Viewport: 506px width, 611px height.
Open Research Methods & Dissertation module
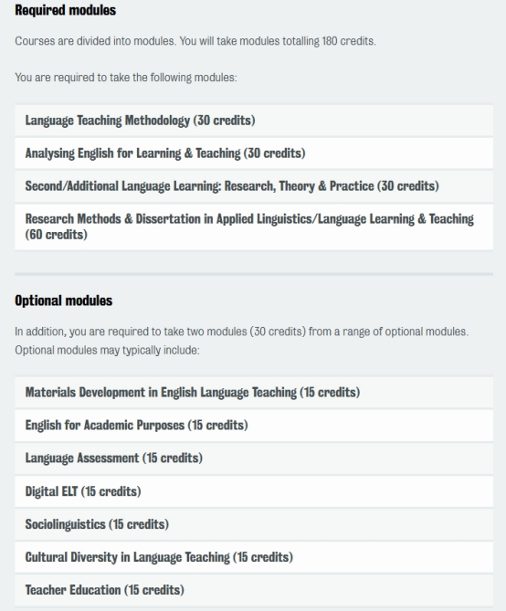click(254, 226)
